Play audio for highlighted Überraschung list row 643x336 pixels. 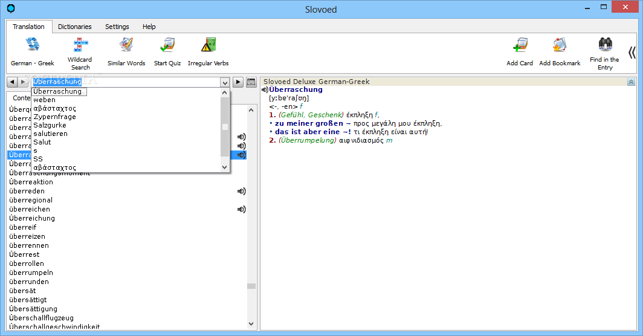tap(242, 155)
